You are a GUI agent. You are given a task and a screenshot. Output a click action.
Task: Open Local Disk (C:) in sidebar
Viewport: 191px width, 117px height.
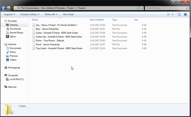15,79
